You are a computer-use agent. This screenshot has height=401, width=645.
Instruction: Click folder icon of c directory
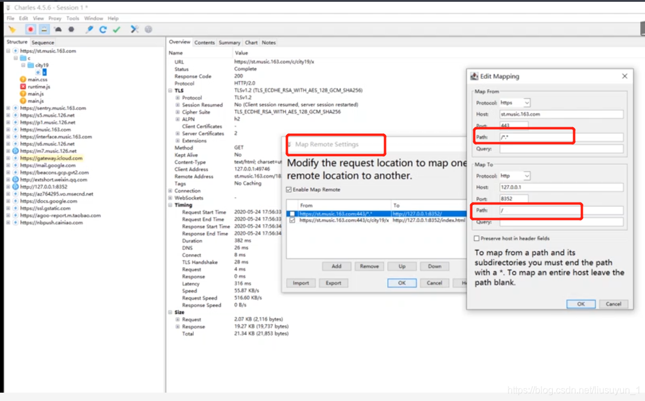pos(23,58)
